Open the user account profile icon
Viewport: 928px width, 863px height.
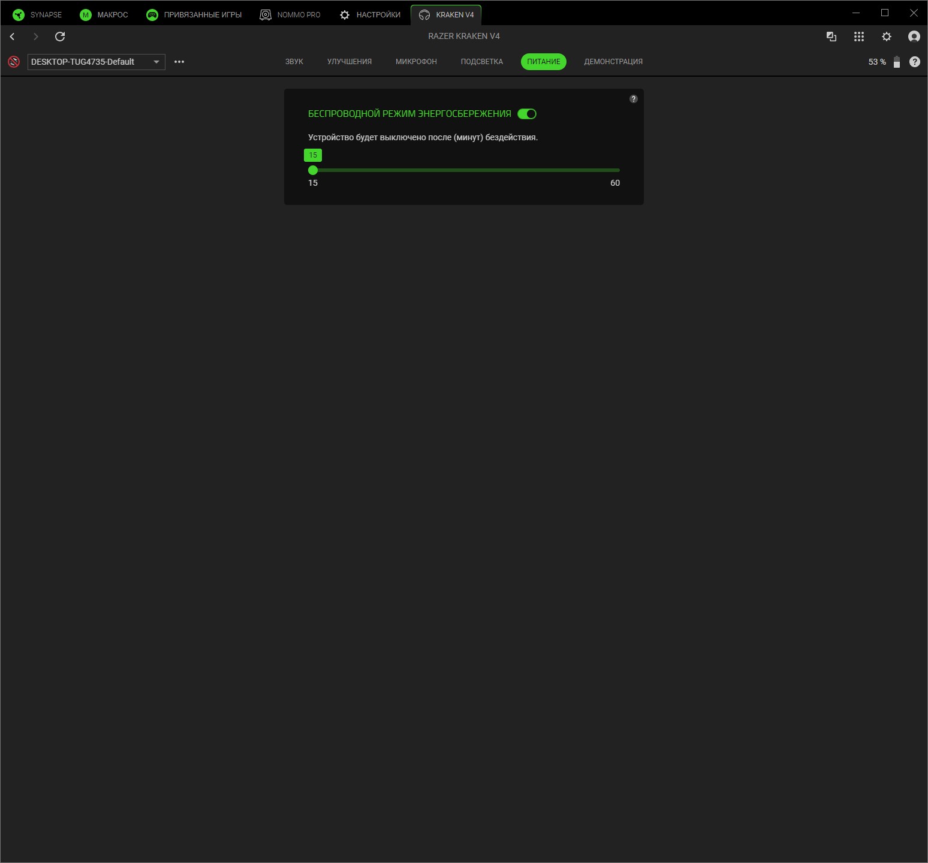tap(914, 37)
